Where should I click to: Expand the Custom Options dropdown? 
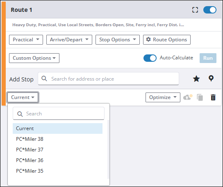pos(34,58)
